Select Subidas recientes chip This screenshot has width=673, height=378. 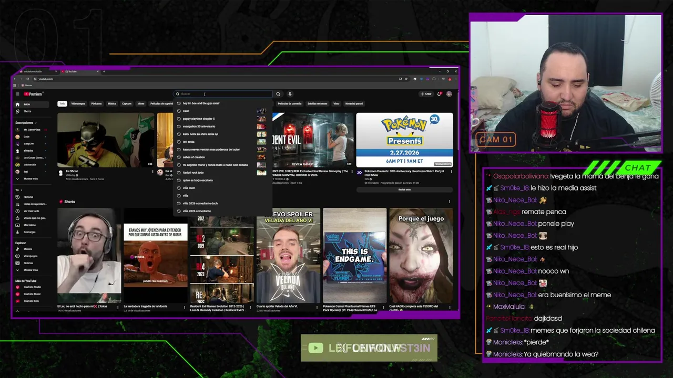click(318, 103)
